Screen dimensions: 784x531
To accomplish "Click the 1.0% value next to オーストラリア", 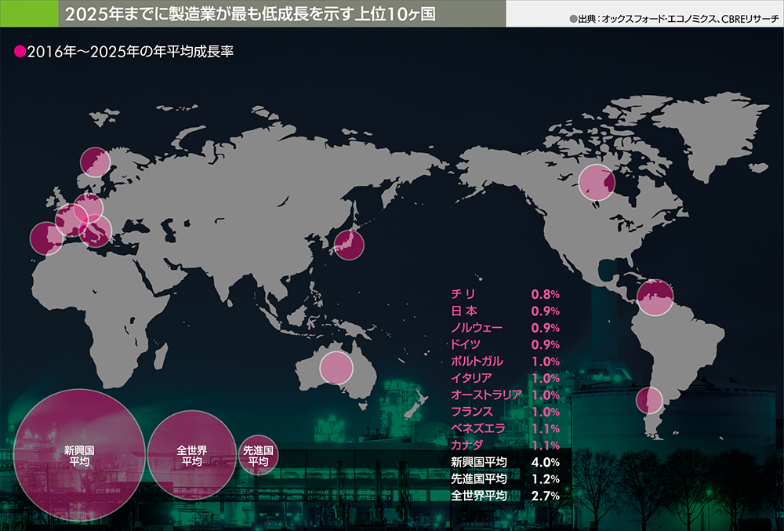I will [x=546, y=395].
